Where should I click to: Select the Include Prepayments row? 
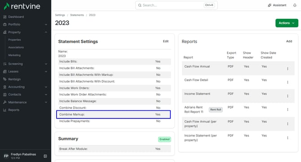point(115,121)
